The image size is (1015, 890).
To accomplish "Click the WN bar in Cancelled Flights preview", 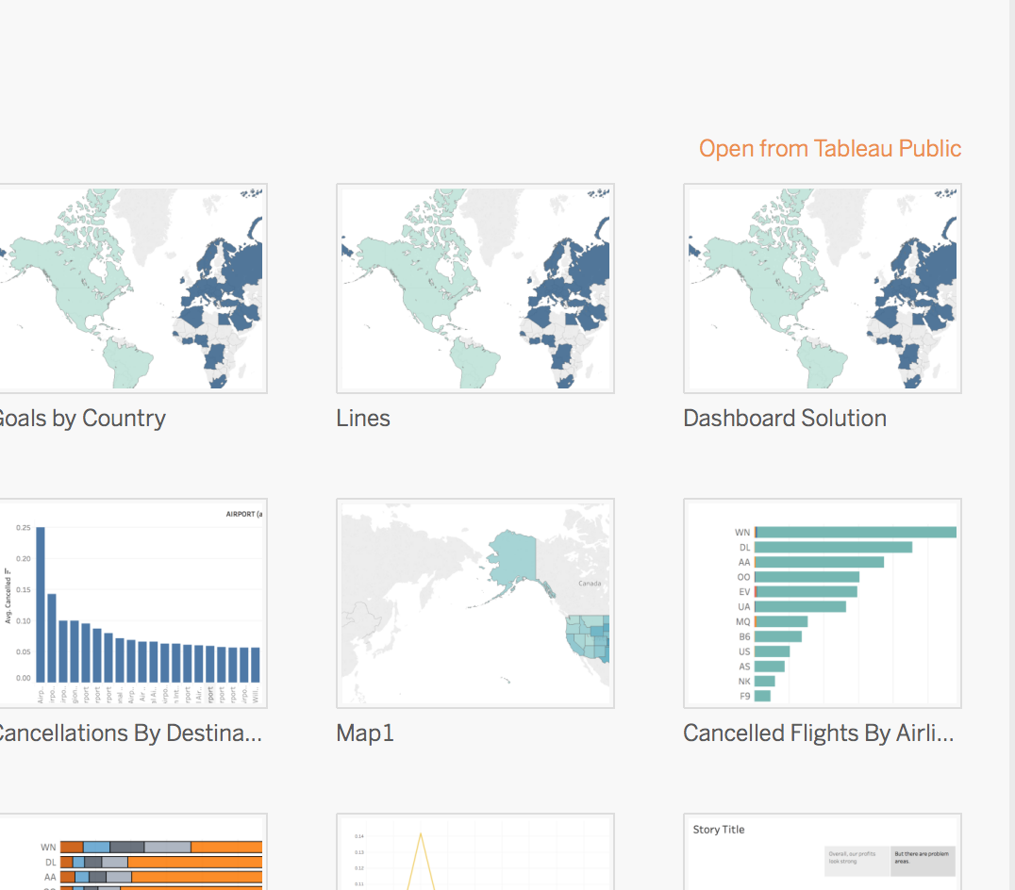I will [x=856, y=533].
